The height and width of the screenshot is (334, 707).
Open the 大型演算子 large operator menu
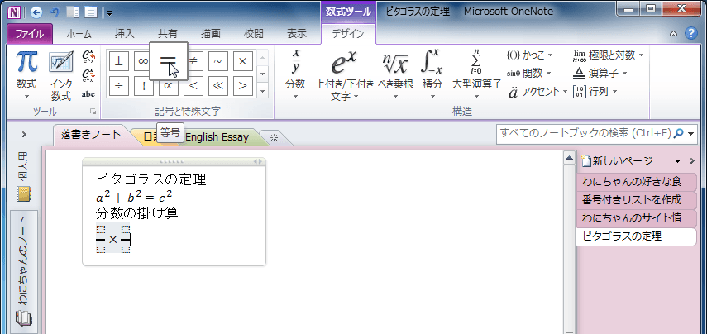click(476, 75)
